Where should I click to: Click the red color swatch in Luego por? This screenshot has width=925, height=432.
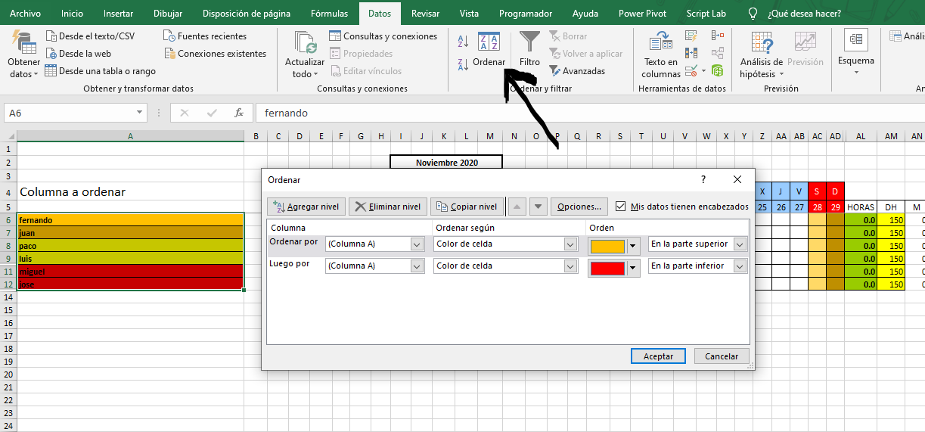pos(607,269)
